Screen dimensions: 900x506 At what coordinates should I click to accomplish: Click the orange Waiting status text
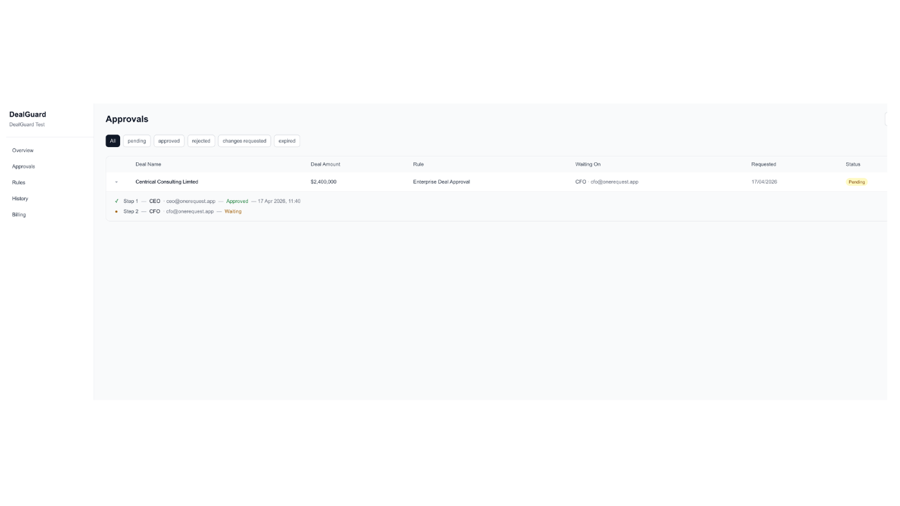point(233,211)
